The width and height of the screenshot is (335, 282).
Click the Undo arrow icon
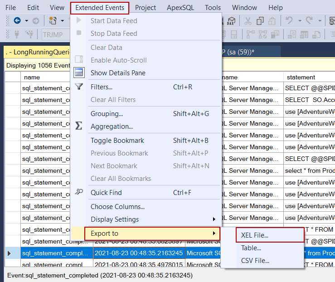click(x=289, y=21)
